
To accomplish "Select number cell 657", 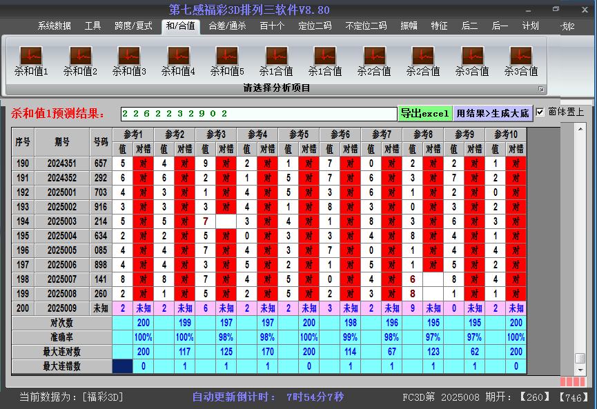I will pyautogui.click(x=101, y=163).
